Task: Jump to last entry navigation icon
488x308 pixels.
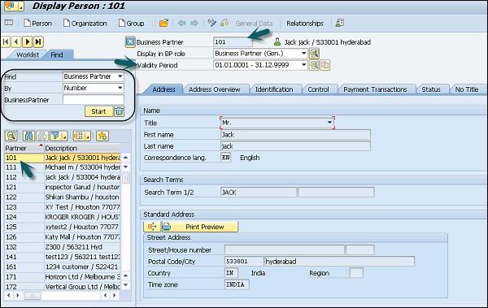Action: coord(38,41)
